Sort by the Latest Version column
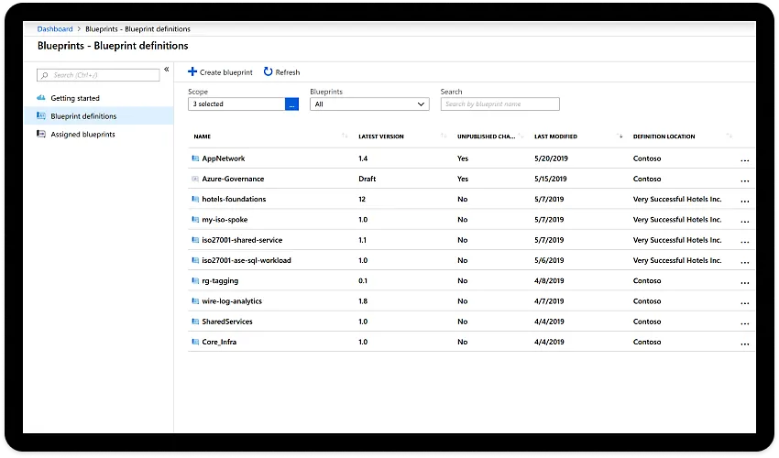The height and width of the screenshot is (458, 779). (x=380, y=136)
